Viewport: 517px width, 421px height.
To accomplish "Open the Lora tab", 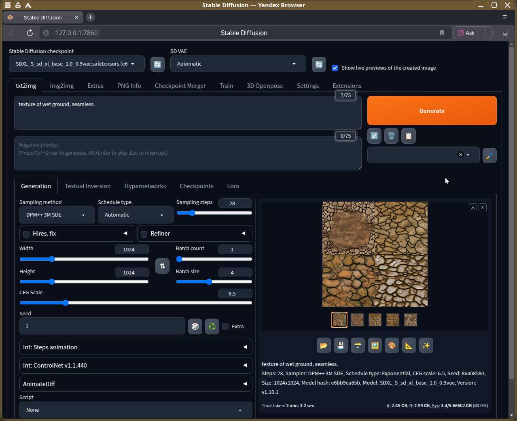I will tap(233, 186).
